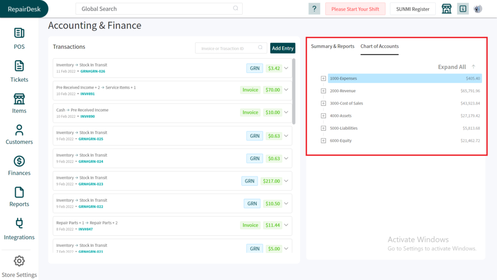Expand the 6000-Equity account
This screenshot has width=497, height=280.
pos(323,140)
